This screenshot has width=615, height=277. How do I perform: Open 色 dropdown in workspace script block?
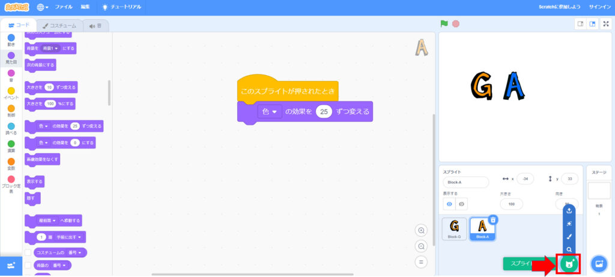270,112
